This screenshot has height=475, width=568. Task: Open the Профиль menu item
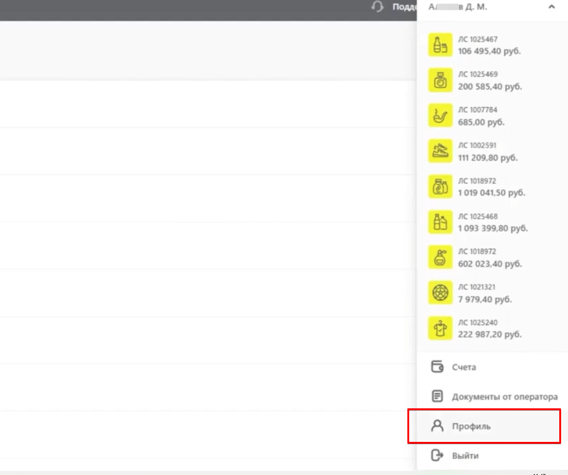pos(492,426)
